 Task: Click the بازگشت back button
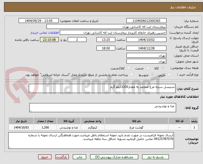[x=62, y=157]
